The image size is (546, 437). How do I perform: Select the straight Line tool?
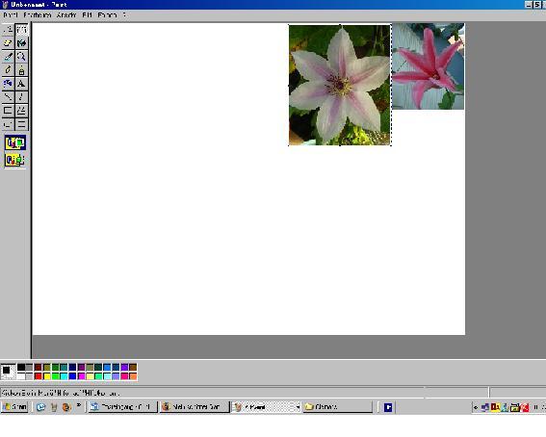(x=8, y=96)
